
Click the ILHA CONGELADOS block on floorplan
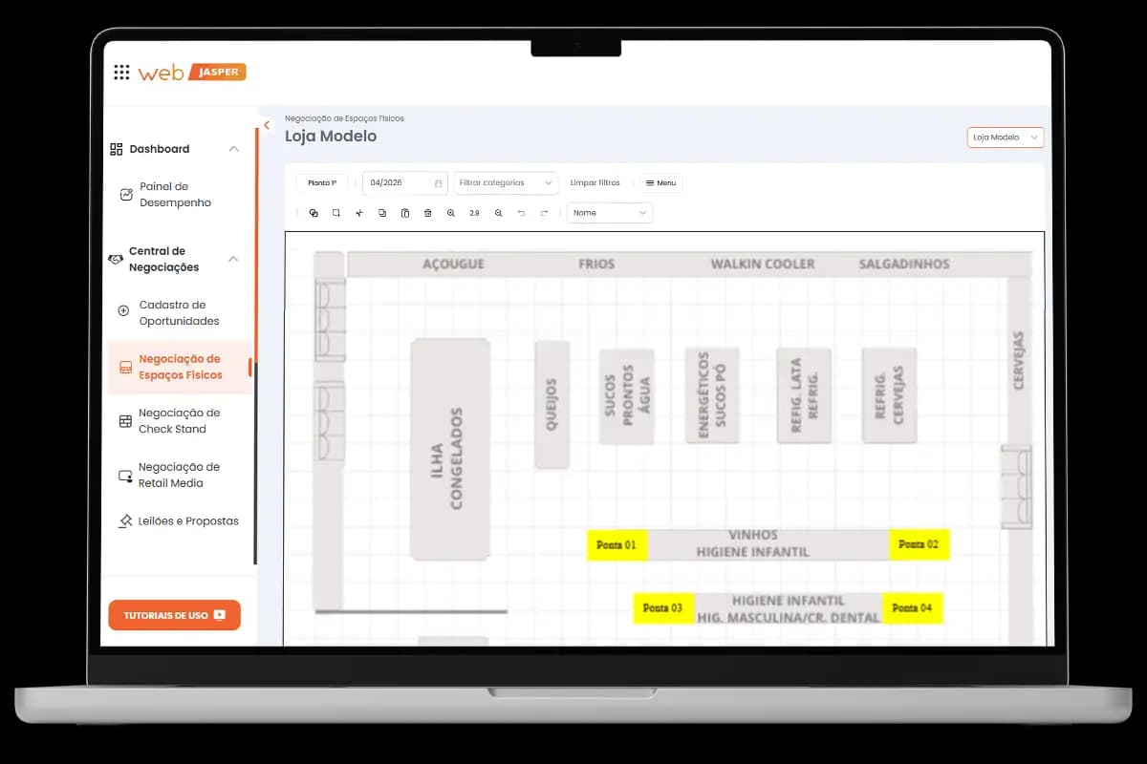[x=450, y=449]
